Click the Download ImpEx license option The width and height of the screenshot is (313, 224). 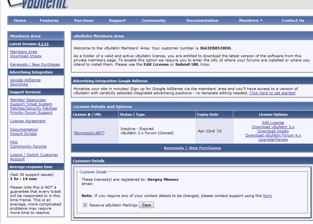[273, 131]
